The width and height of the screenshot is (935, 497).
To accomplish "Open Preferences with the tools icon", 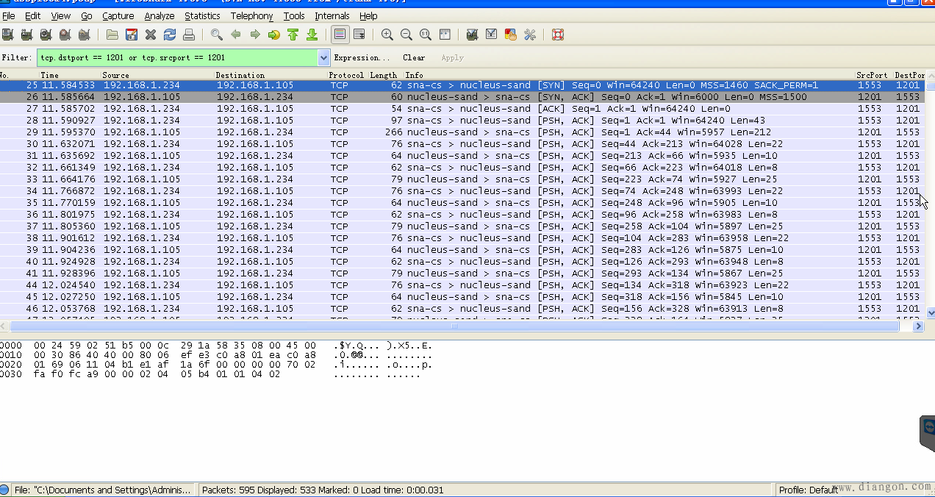I will (530, 35).
